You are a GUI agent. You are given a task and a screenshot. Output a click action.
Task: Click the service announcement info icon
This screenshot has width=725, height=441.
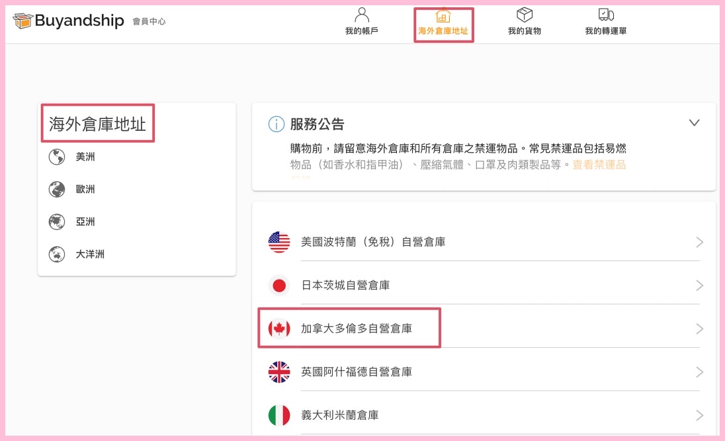point(276,124)
